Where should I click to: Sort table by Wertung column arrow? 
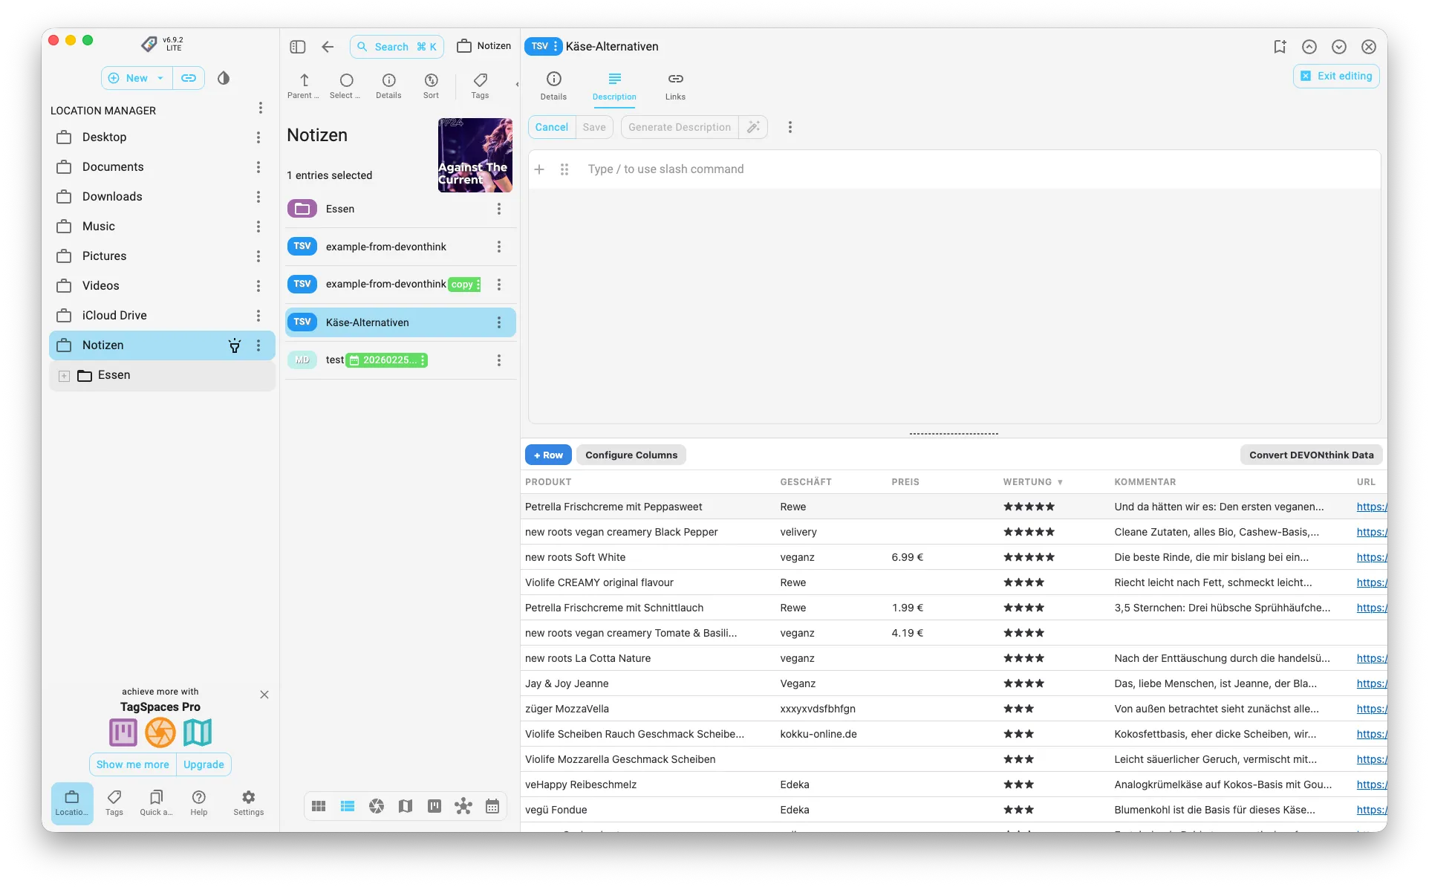tap(1060, 482)
